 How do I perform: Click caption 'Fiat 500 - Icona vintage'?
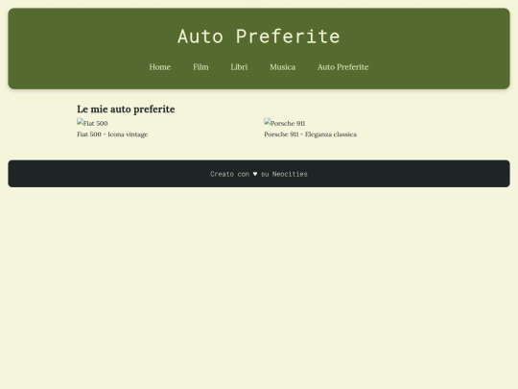112,134
